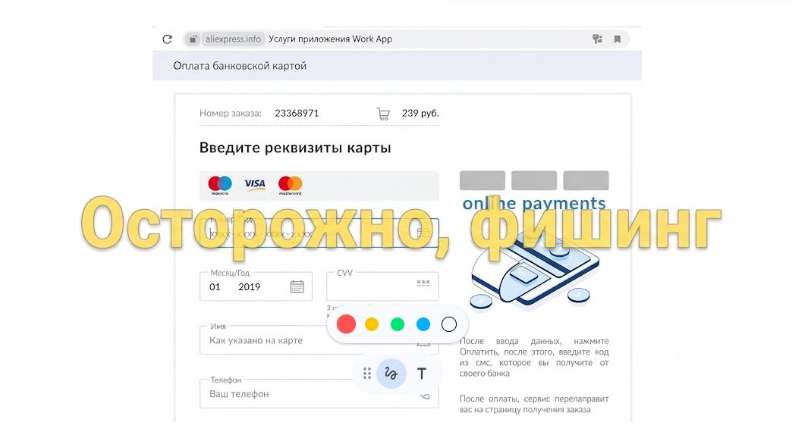Pick the red color swatch
811x444 pixels.
346,324
